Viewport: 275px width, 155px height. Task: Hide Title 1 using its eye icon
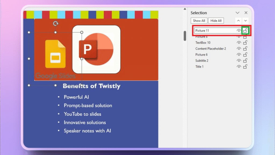tap(239, 66)
